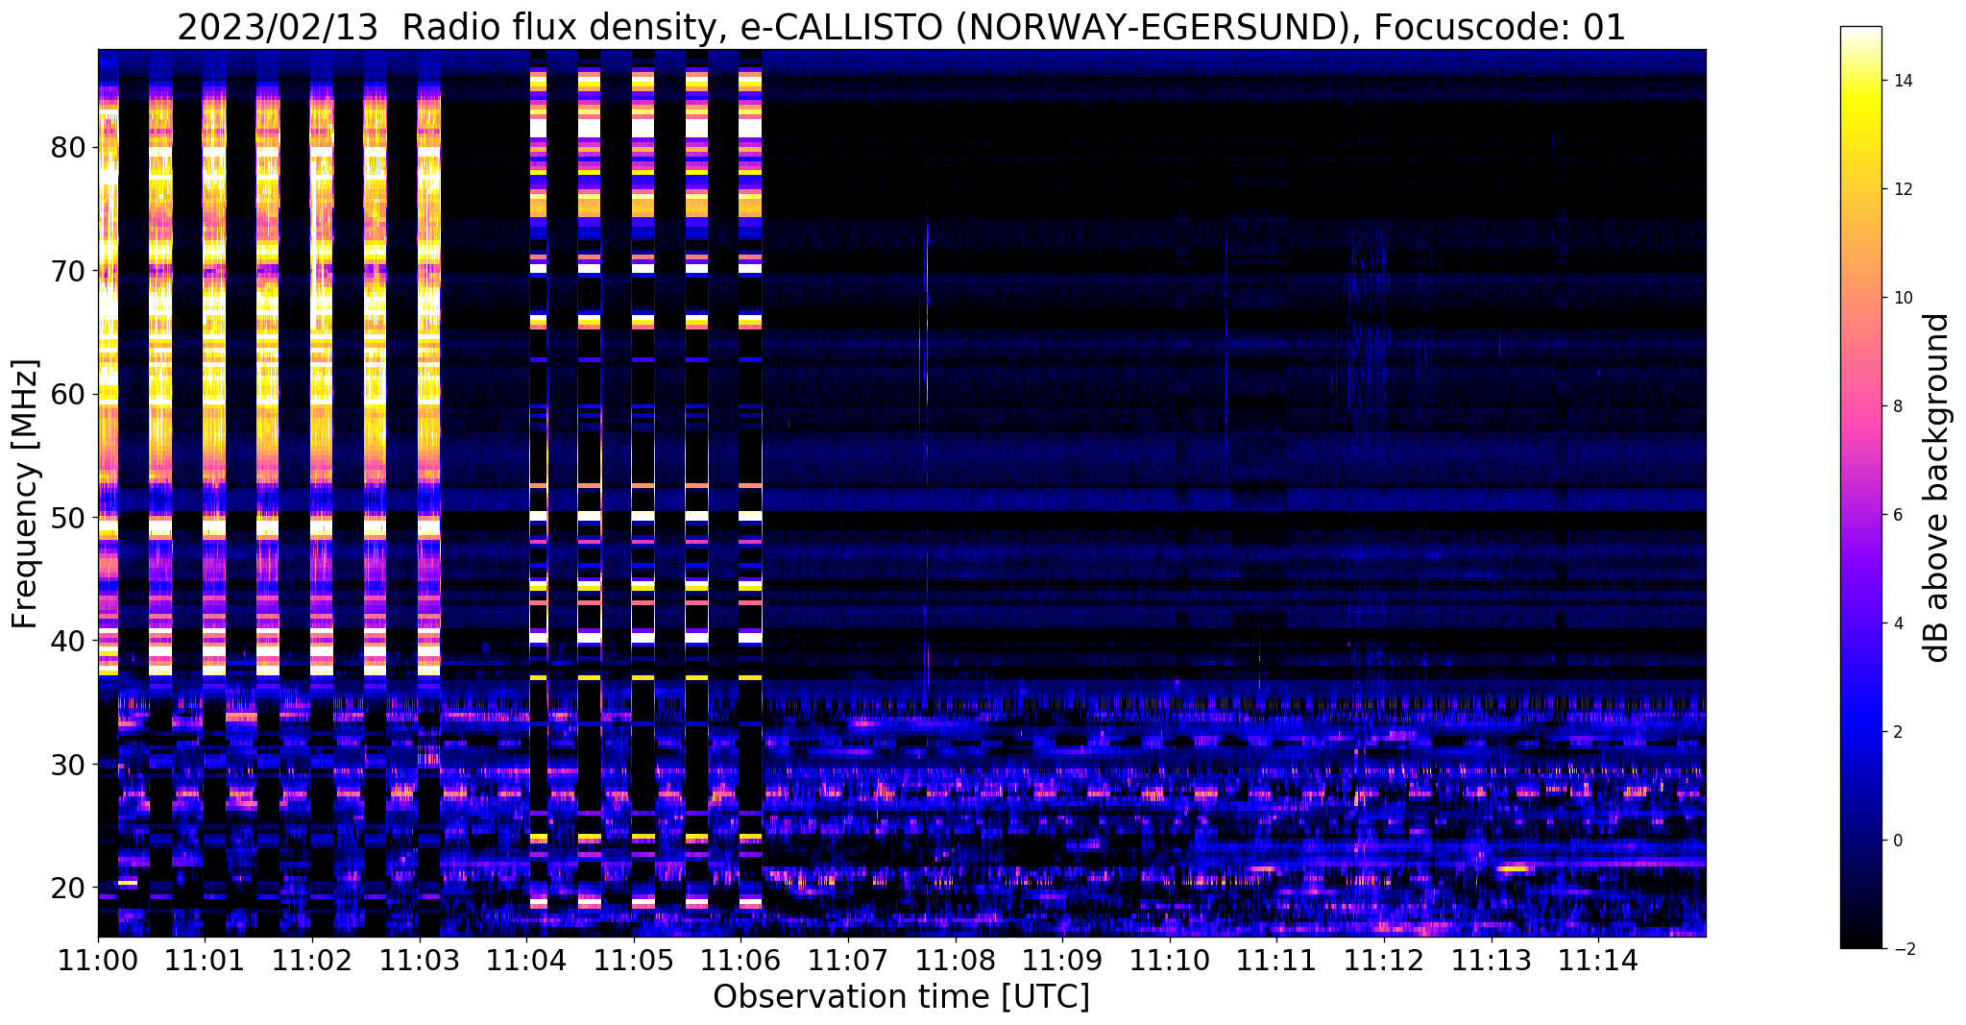Screen dimensions: 1966x1025
Task: Click the yellow spot at 20 MHz near 11:00
Action: (x=127, y=882)
